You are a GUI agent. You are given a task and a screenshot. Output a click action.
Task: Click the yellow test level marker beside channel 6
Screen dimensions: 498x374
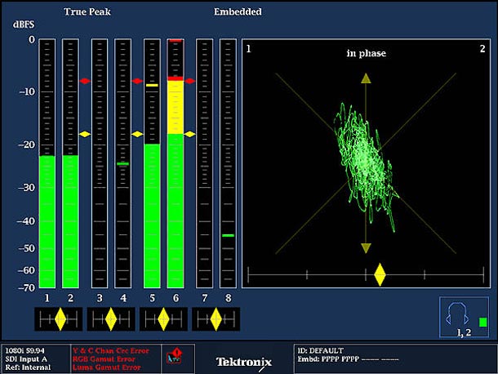tap(189, 134)
